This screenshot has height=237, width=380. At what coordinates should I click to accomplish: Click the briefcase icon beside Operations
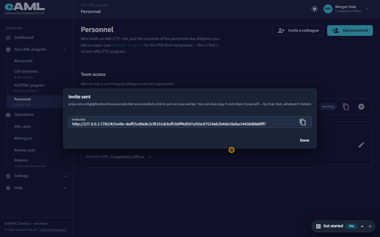[8, 115]
